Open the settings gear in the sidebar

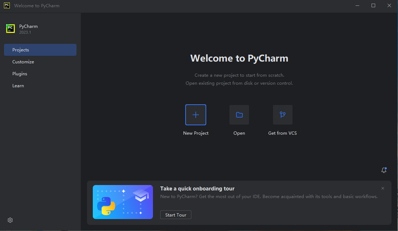point(10,220)
